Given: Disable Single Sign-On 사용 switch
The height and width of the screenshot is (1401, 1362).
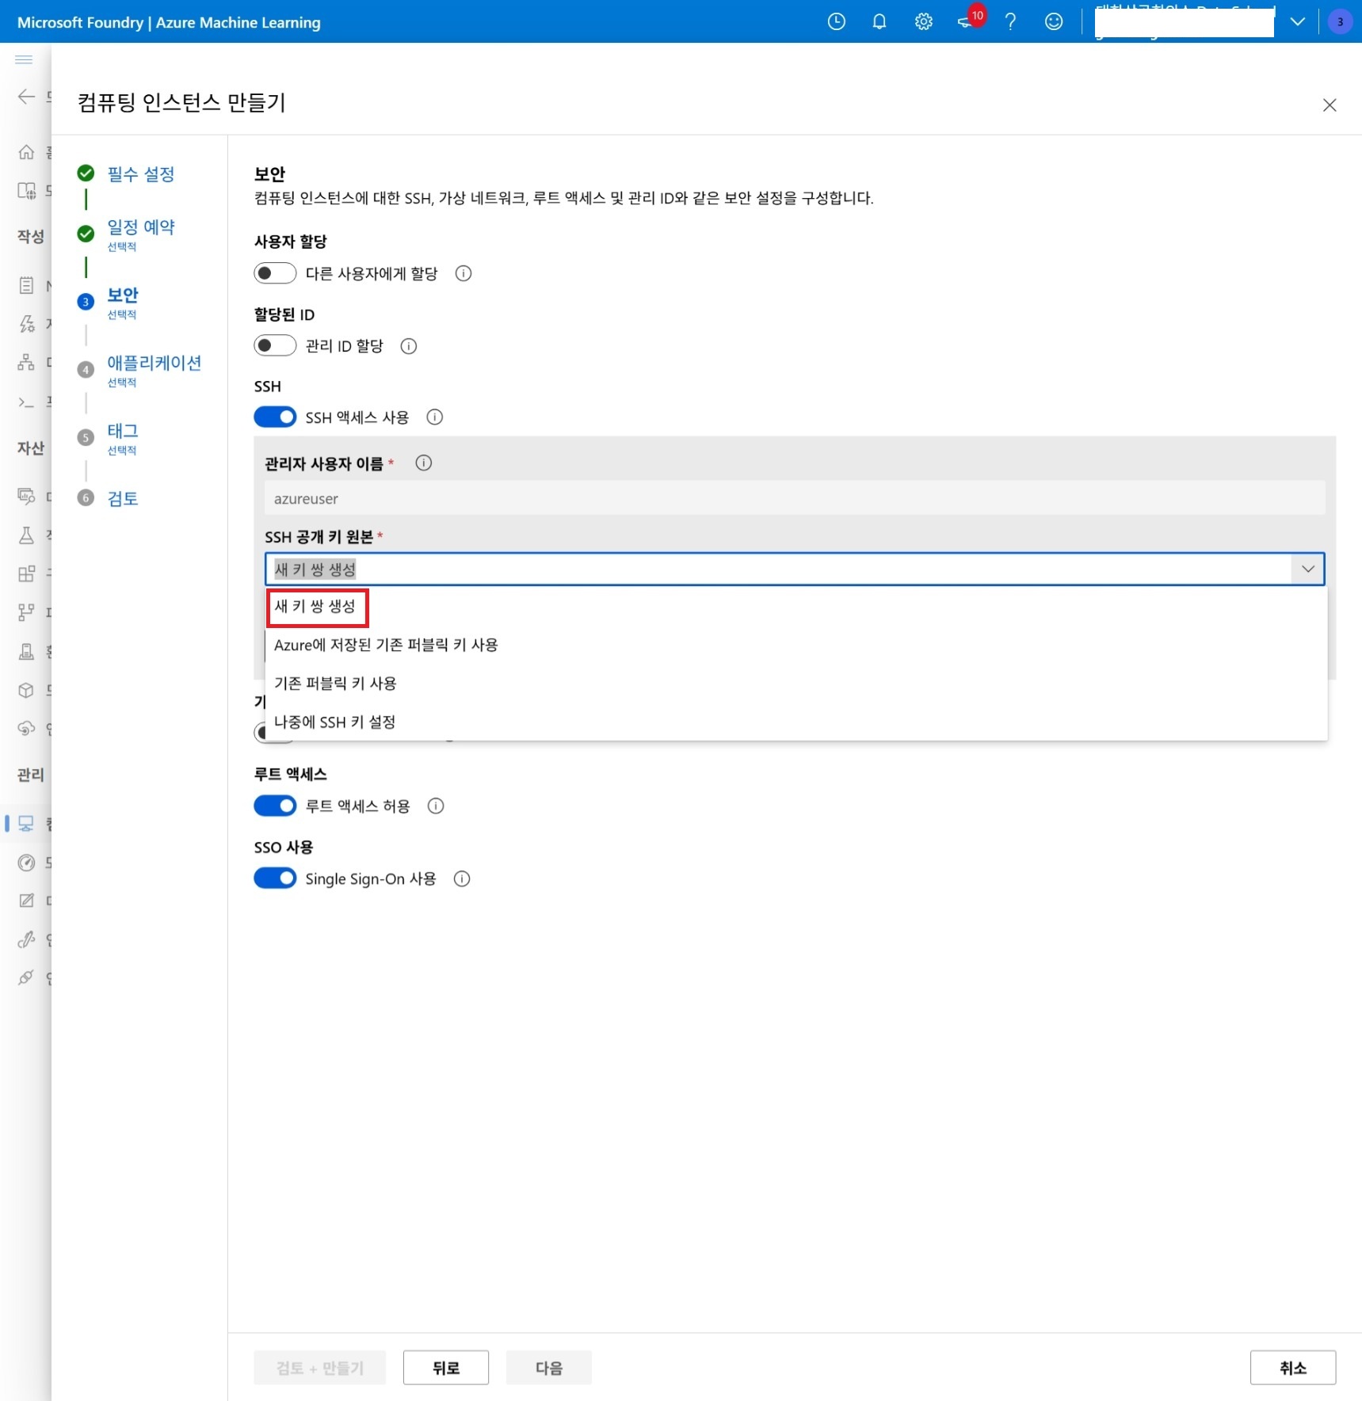Looking at the screenshot, I should tap(275, 879).
